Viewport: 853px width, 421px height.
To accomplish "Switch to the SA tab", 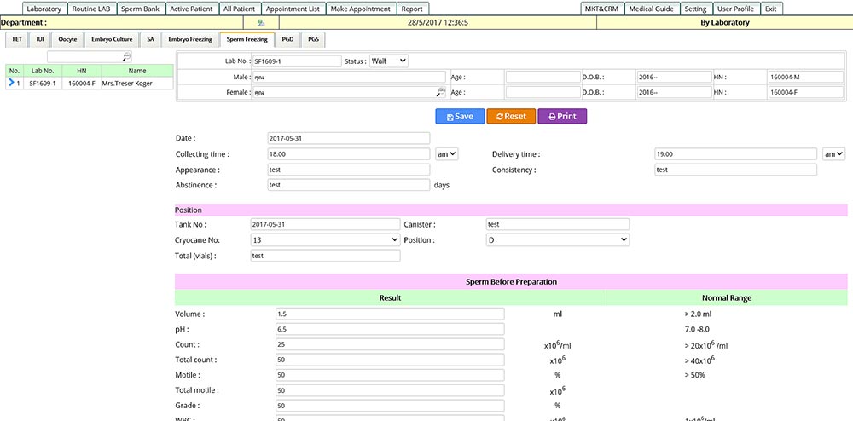I will [x=150, y=40].
